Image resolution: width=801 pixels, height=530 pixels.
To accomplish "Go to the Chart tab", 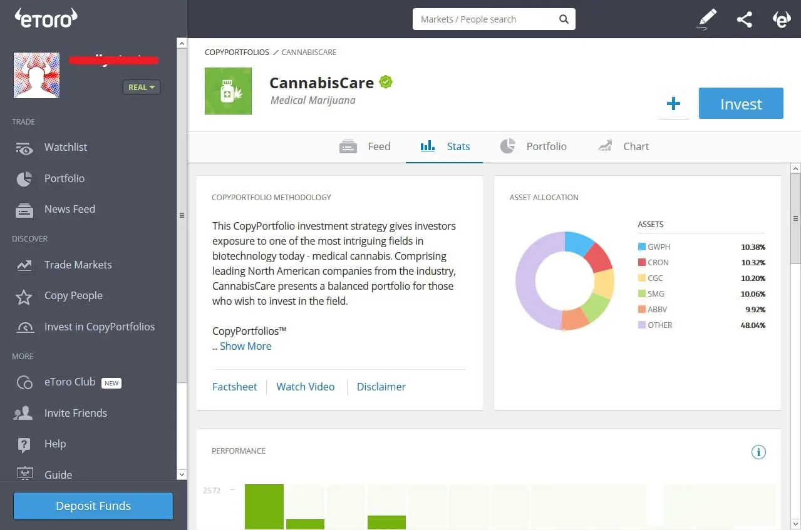I will pos(623,146).
